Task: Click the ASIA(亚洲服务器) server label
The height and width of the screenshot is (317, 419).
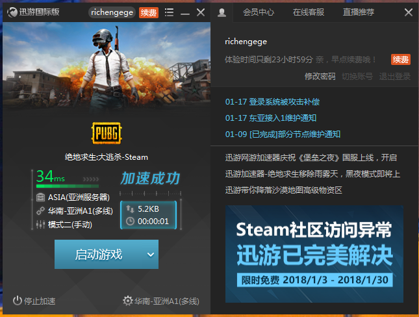Action: [x=79, y=197]
